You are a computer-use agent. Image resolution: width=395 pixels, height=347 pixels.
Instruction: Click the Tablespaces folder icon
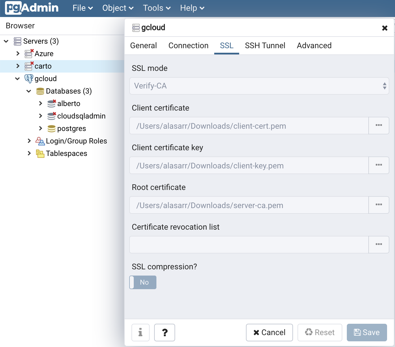coord(40,153)
